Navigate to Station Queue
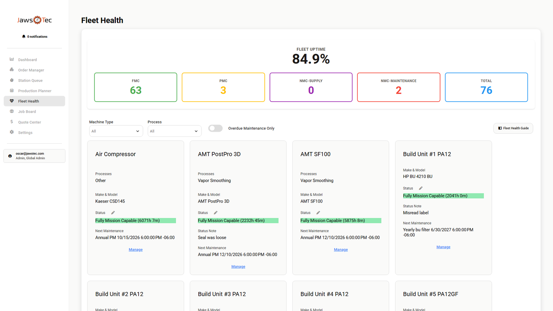 tap(34, 81)
